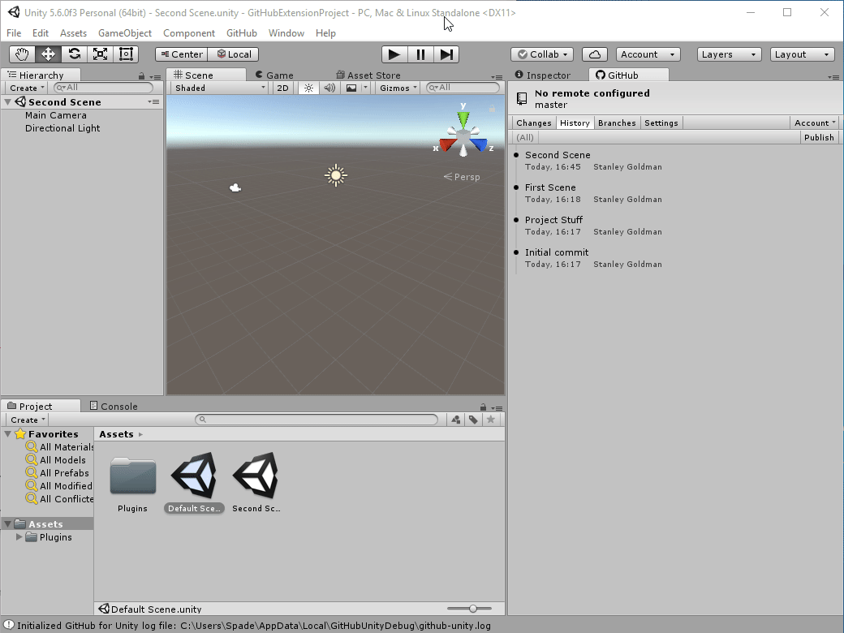844x633 pixels.
Task: Click the Play button
Action: (394, 54)
